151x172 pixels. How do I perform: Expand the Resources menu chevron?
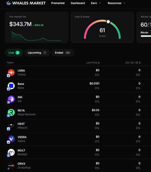(x=124, y=3)
